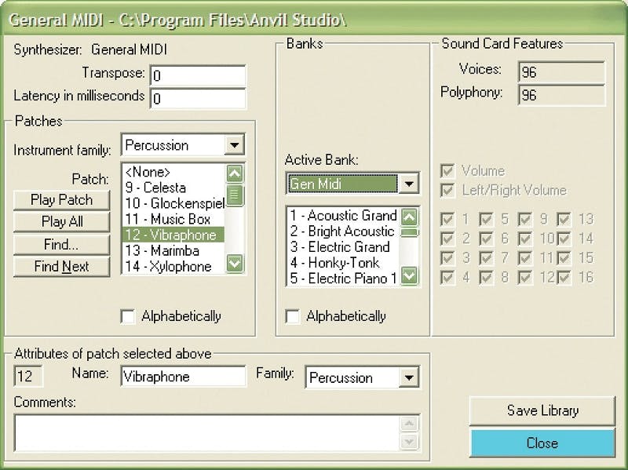Enable Alphabetically under Patches

point(128,317)
